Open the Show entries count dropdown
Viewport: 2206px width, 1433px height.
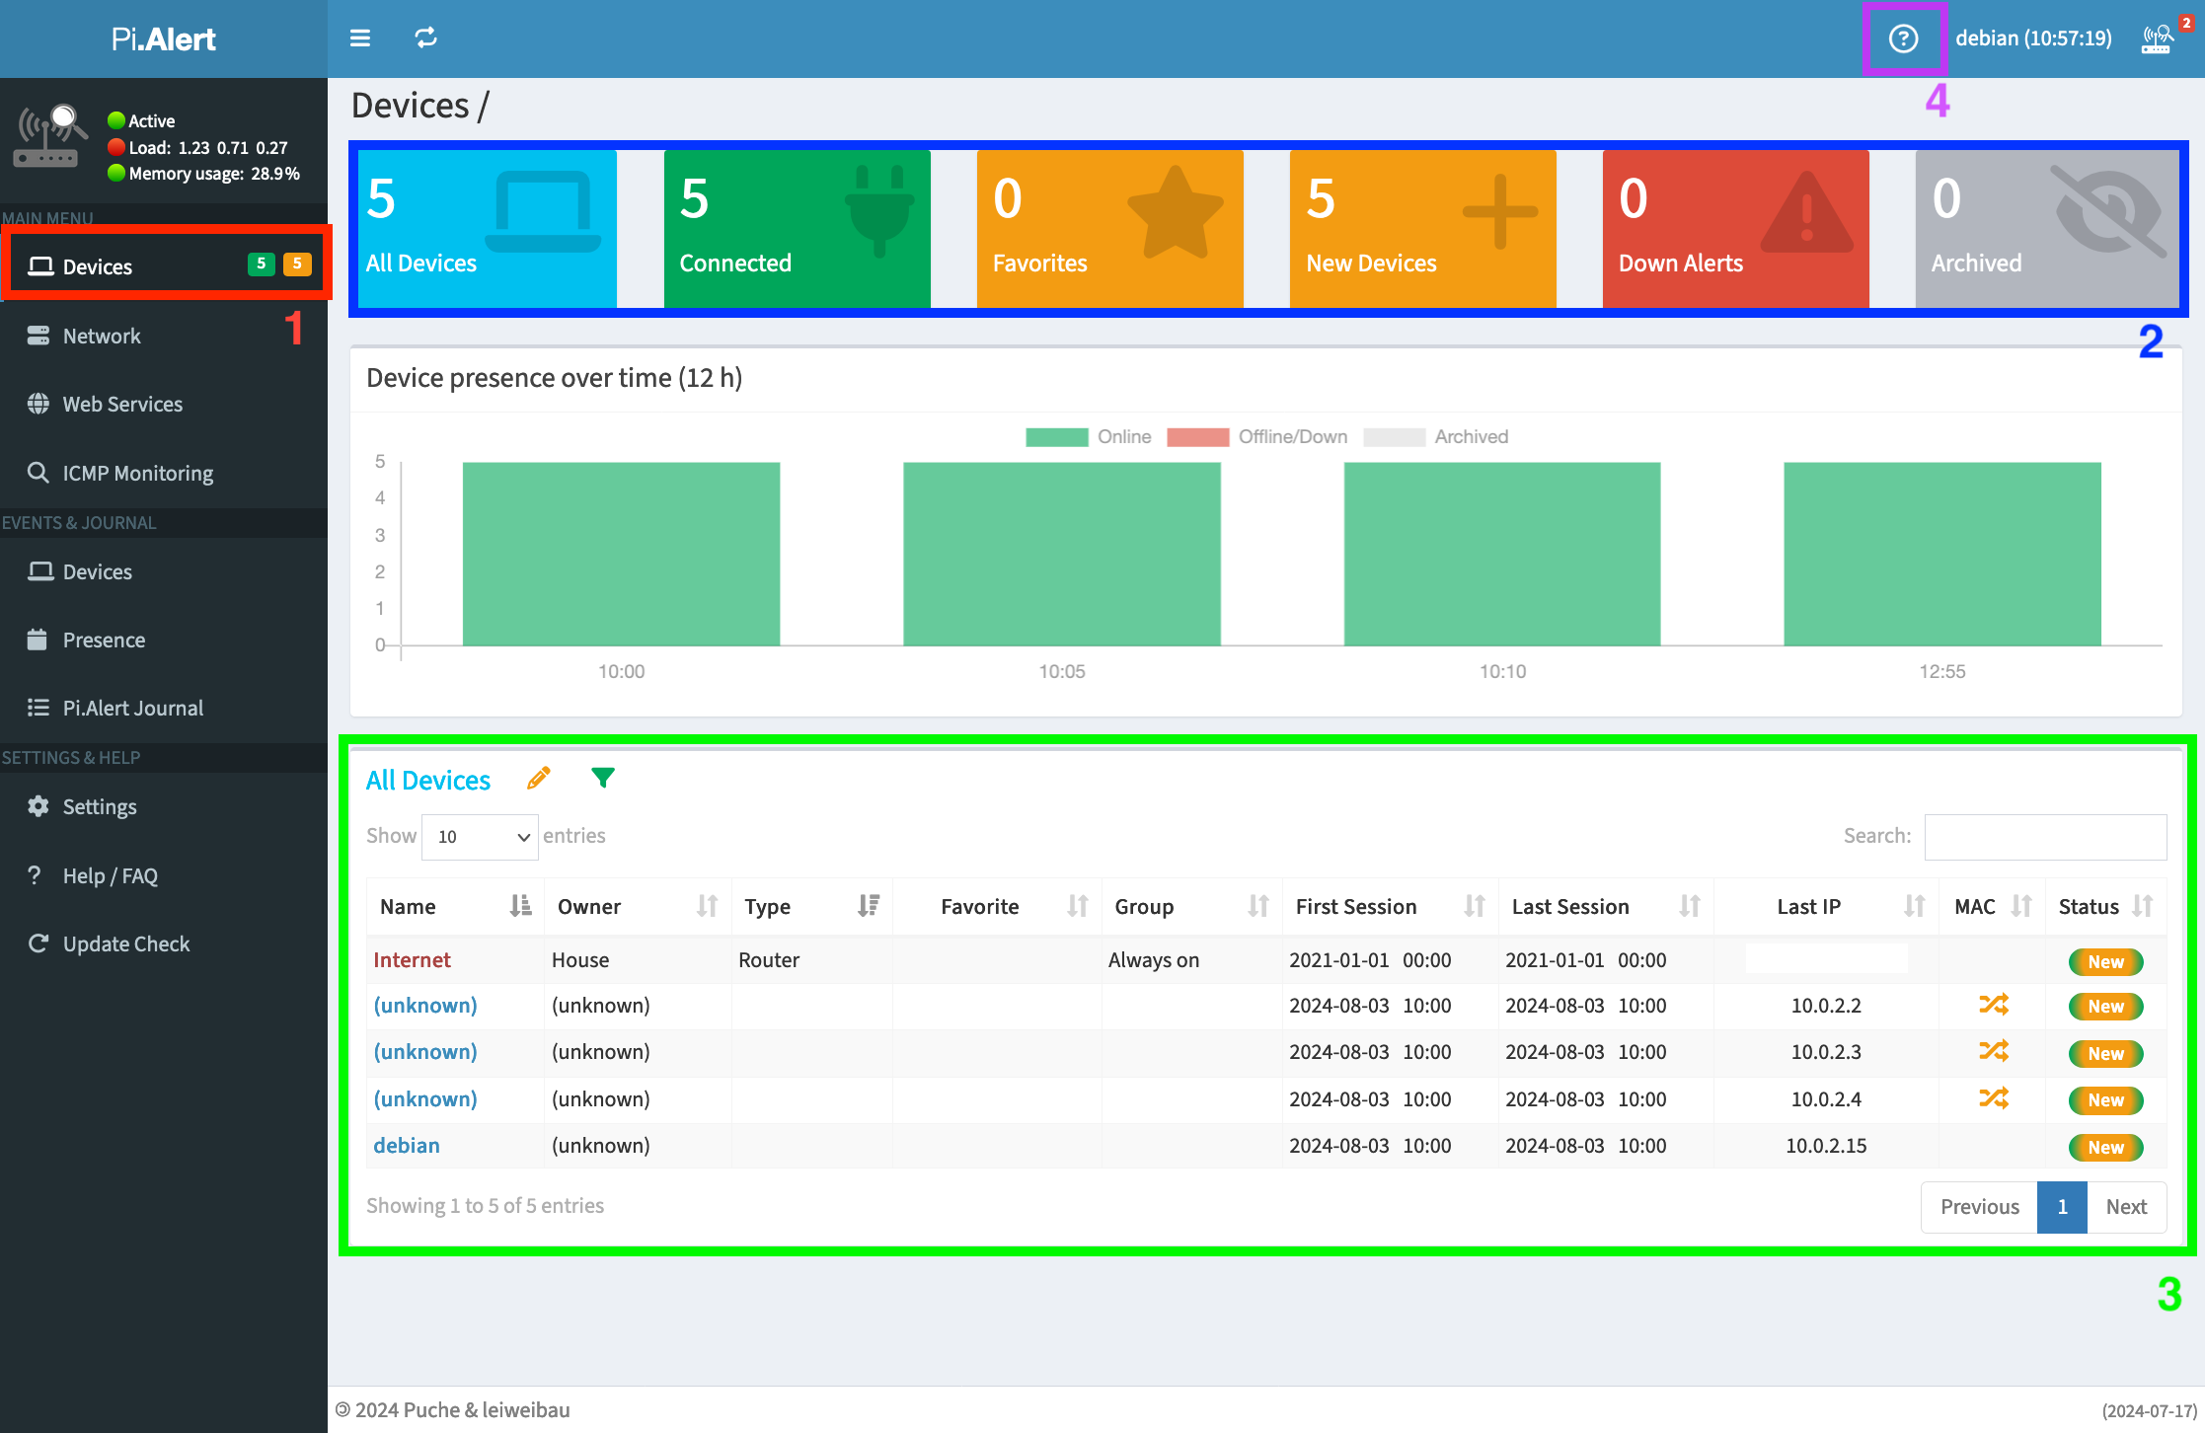click(479, 837)
